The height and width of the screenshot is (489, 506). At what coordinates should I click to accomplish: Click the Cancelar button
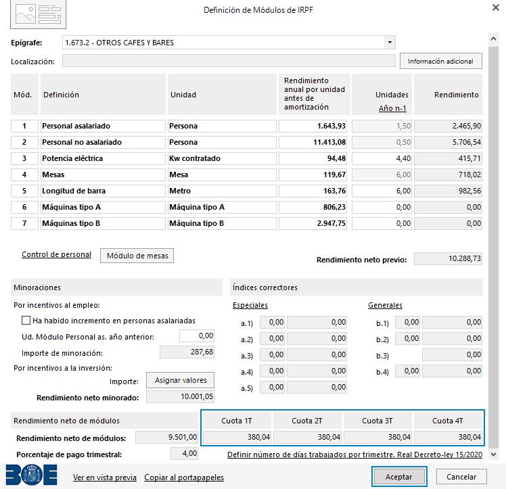pyautogui.click(x=461, y=476)
